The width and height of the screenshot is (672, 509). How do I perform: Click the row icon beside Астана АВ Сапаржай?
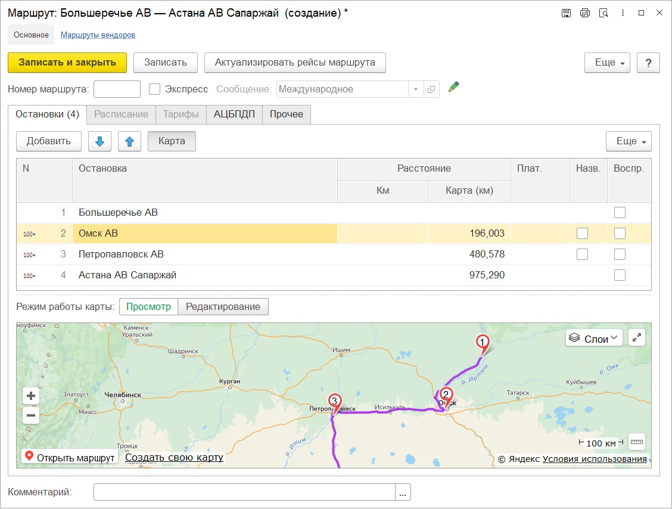click(x=29, y=276)
